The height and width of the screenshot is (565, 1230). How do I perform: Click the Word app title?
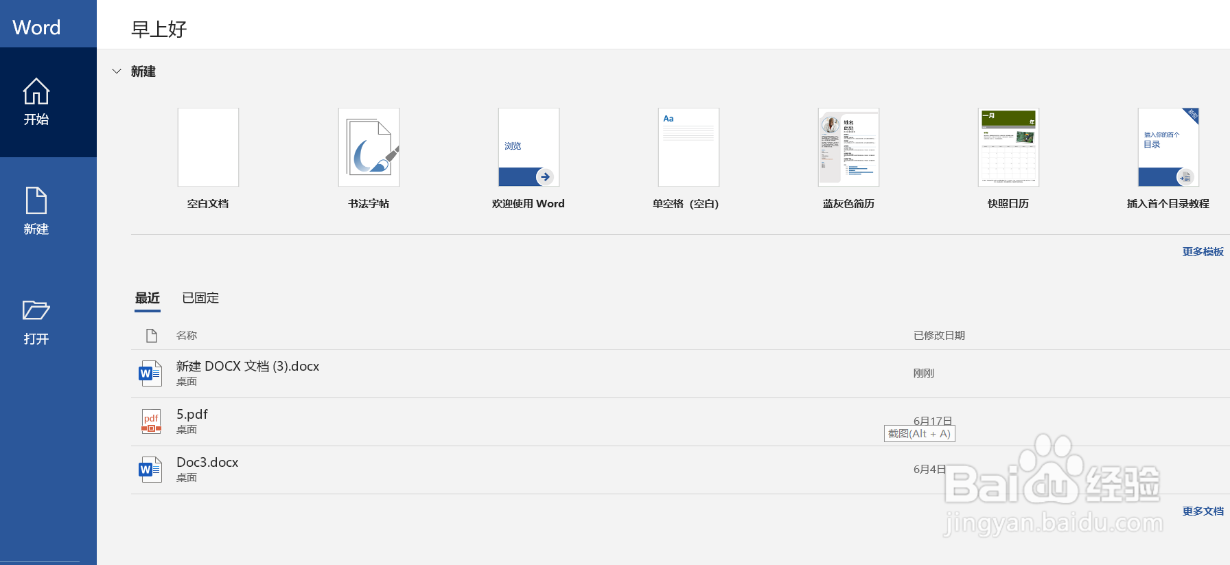click(36, 27)
